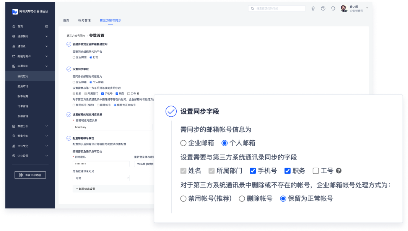This screenshot has width=408, height=231.
Task: Click the search magnifier icon
Action: pyautogui.click(x=253, y=8)
